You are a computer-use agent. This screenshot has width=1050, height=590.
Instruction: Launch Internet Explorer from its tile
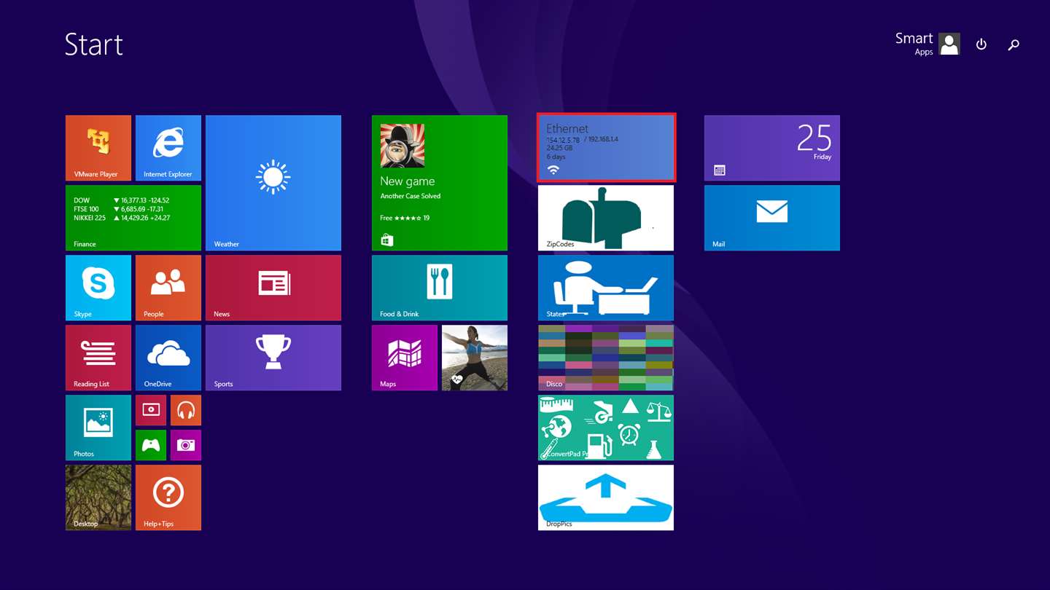[x=168, y=148]
